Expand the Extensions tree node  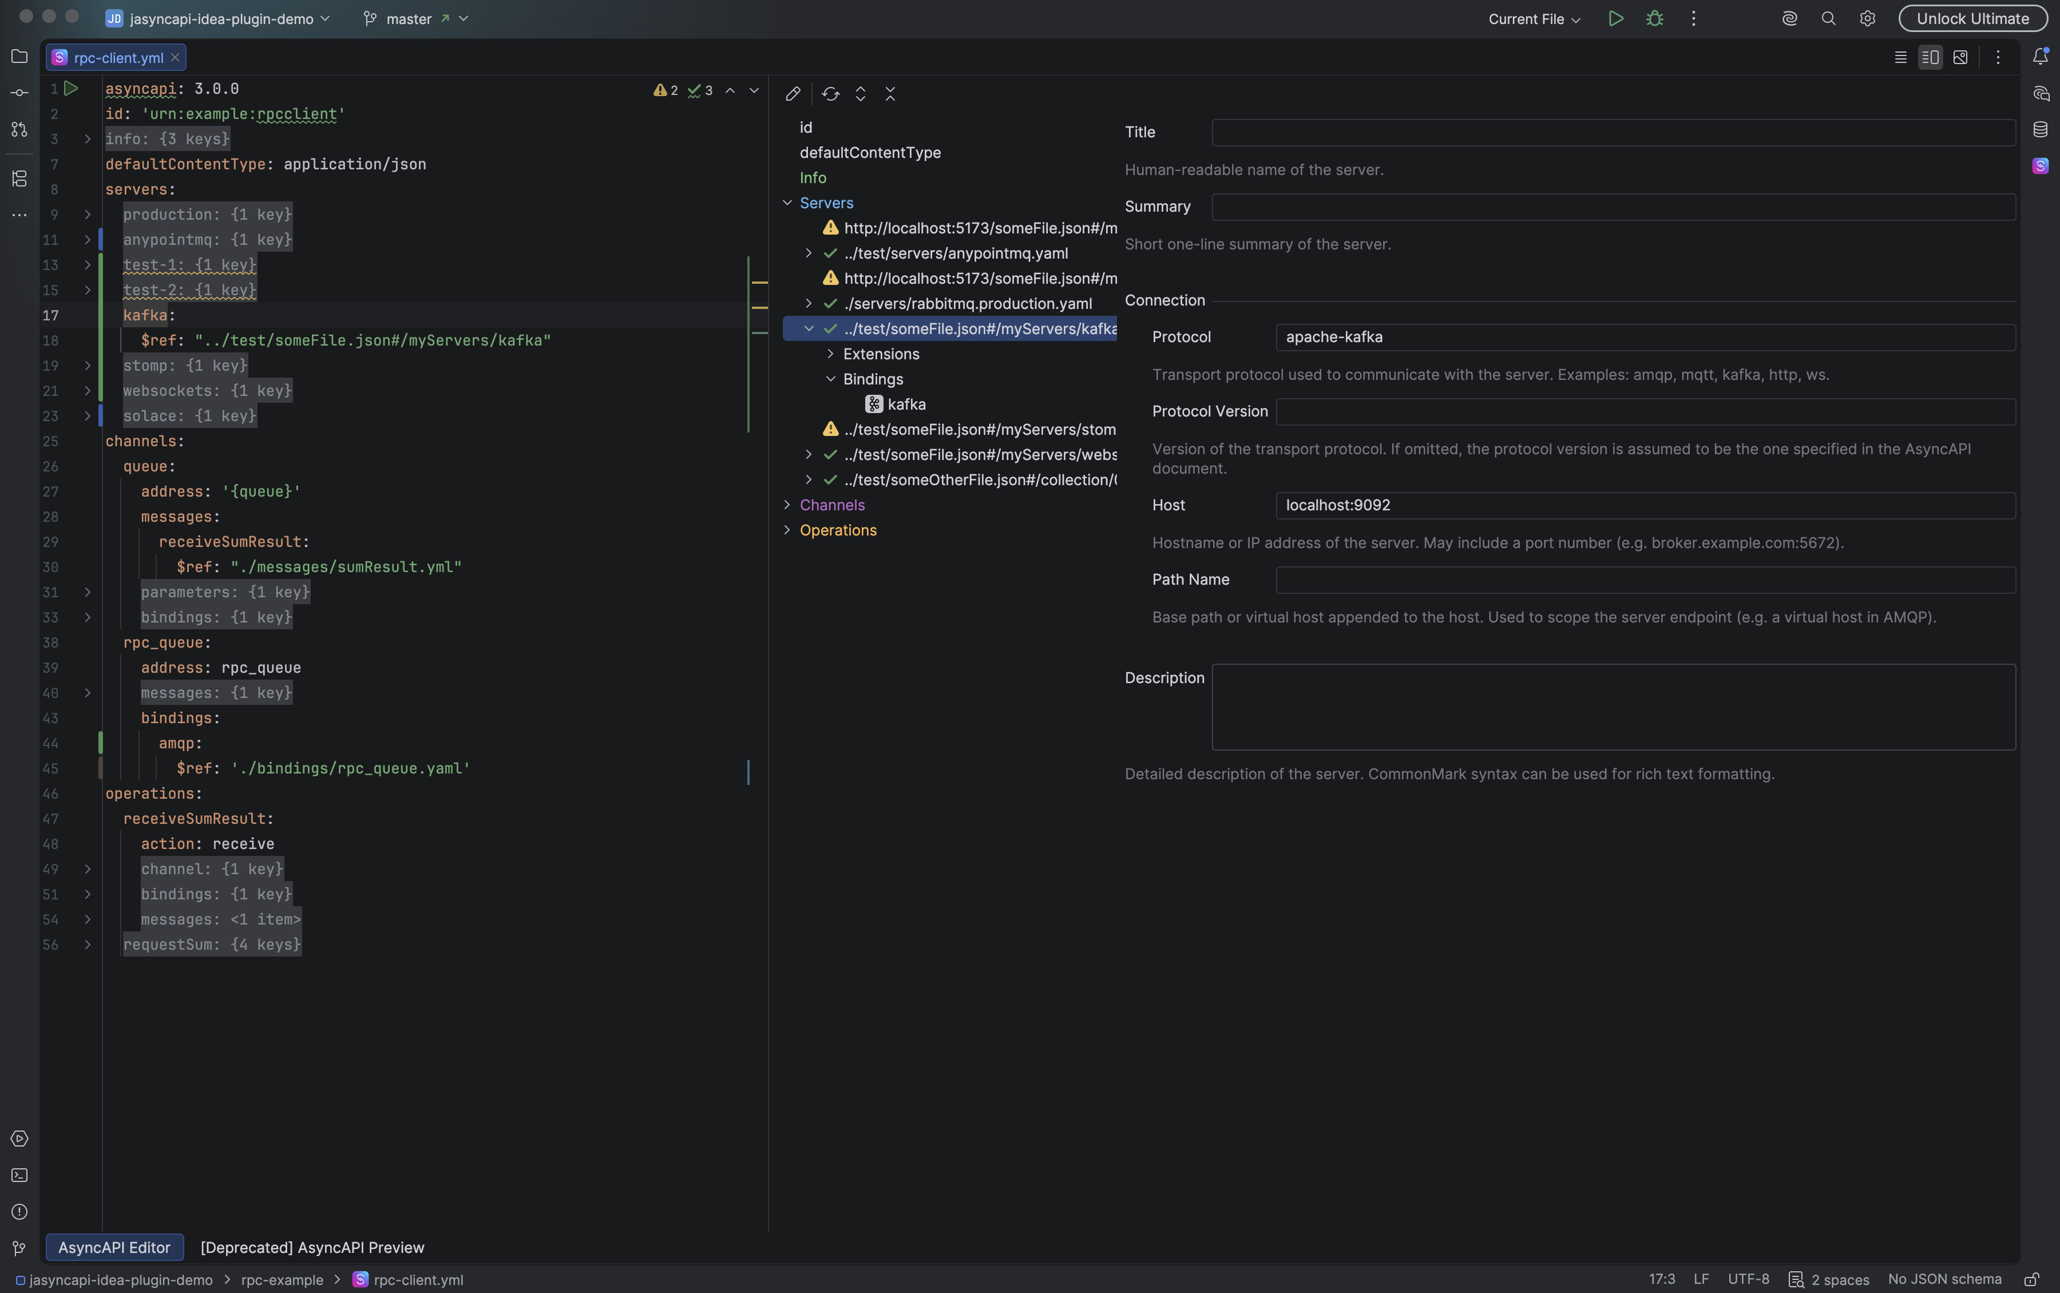(830, 353)
